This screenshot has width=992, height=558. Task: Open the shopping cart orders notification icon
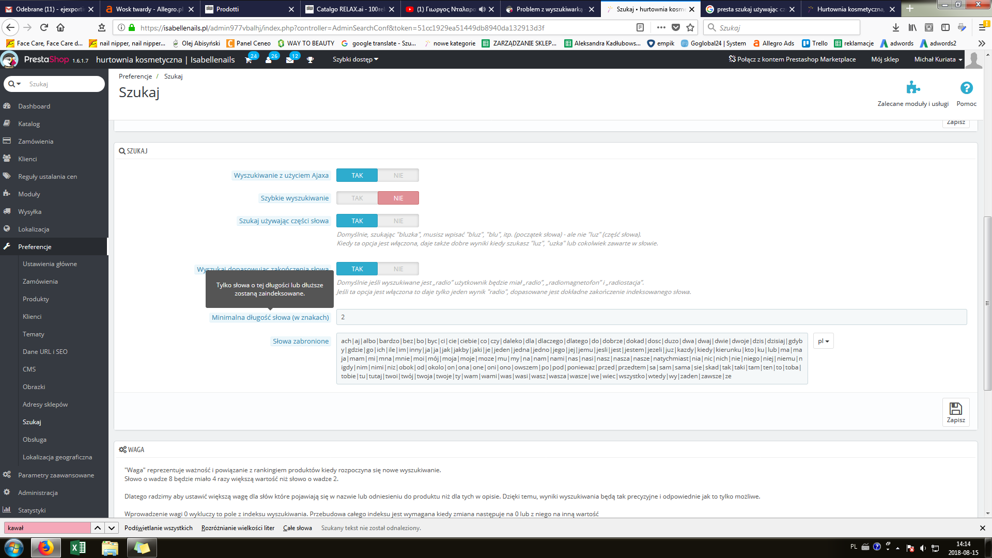click(x=249, y=60)
